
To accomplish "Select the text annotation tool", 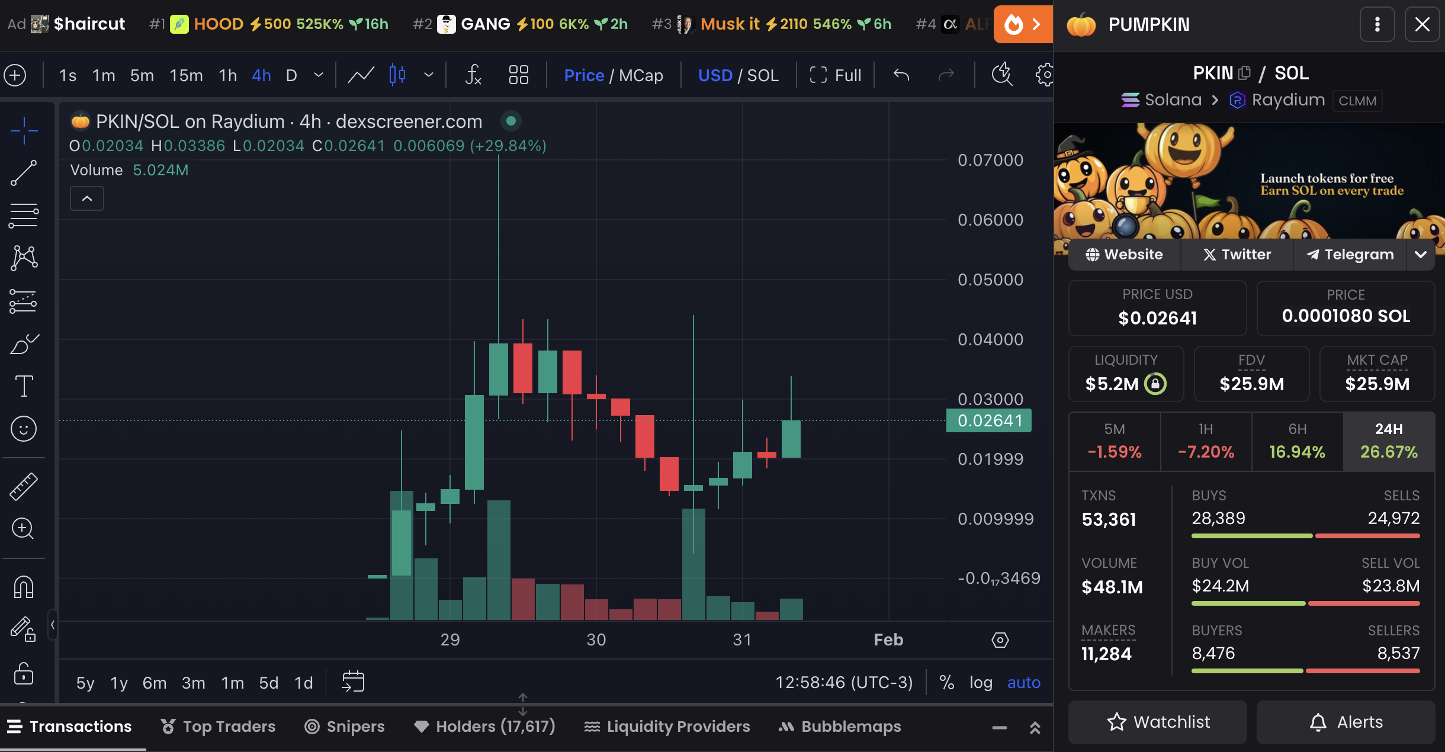I will 24,386.
